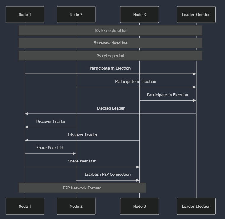Image resolution: width=225 pixels, height=219 pixels.
Task: Click the bottom Node 1 participant box
Action: [x=25, y=206]
